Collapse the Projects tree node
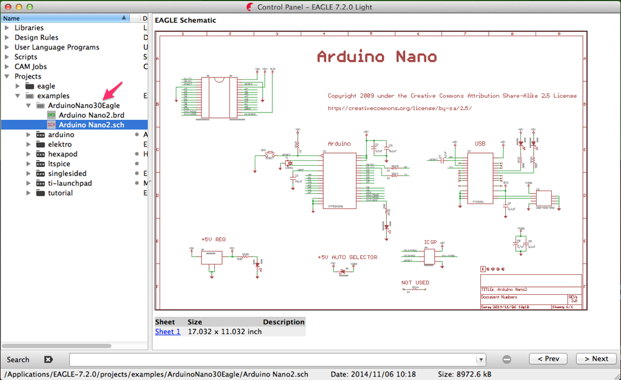The height and width of the screenshot is (380, 621). point(7,76)
